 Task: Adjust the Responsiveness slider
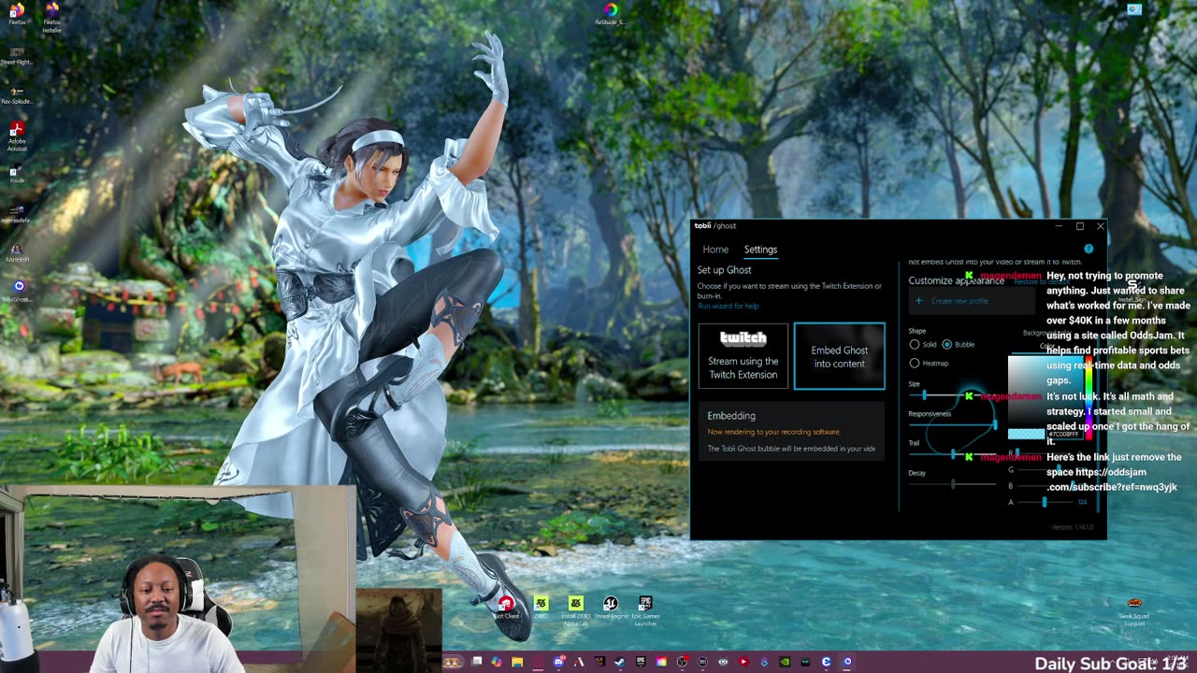952,425
